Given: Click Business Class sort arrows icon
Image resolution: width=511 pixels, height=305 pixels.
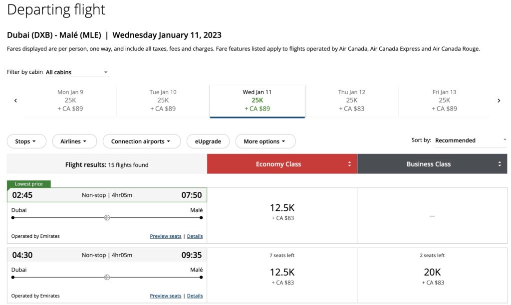Looking at the screenshot, I should (x=500, y=164).
